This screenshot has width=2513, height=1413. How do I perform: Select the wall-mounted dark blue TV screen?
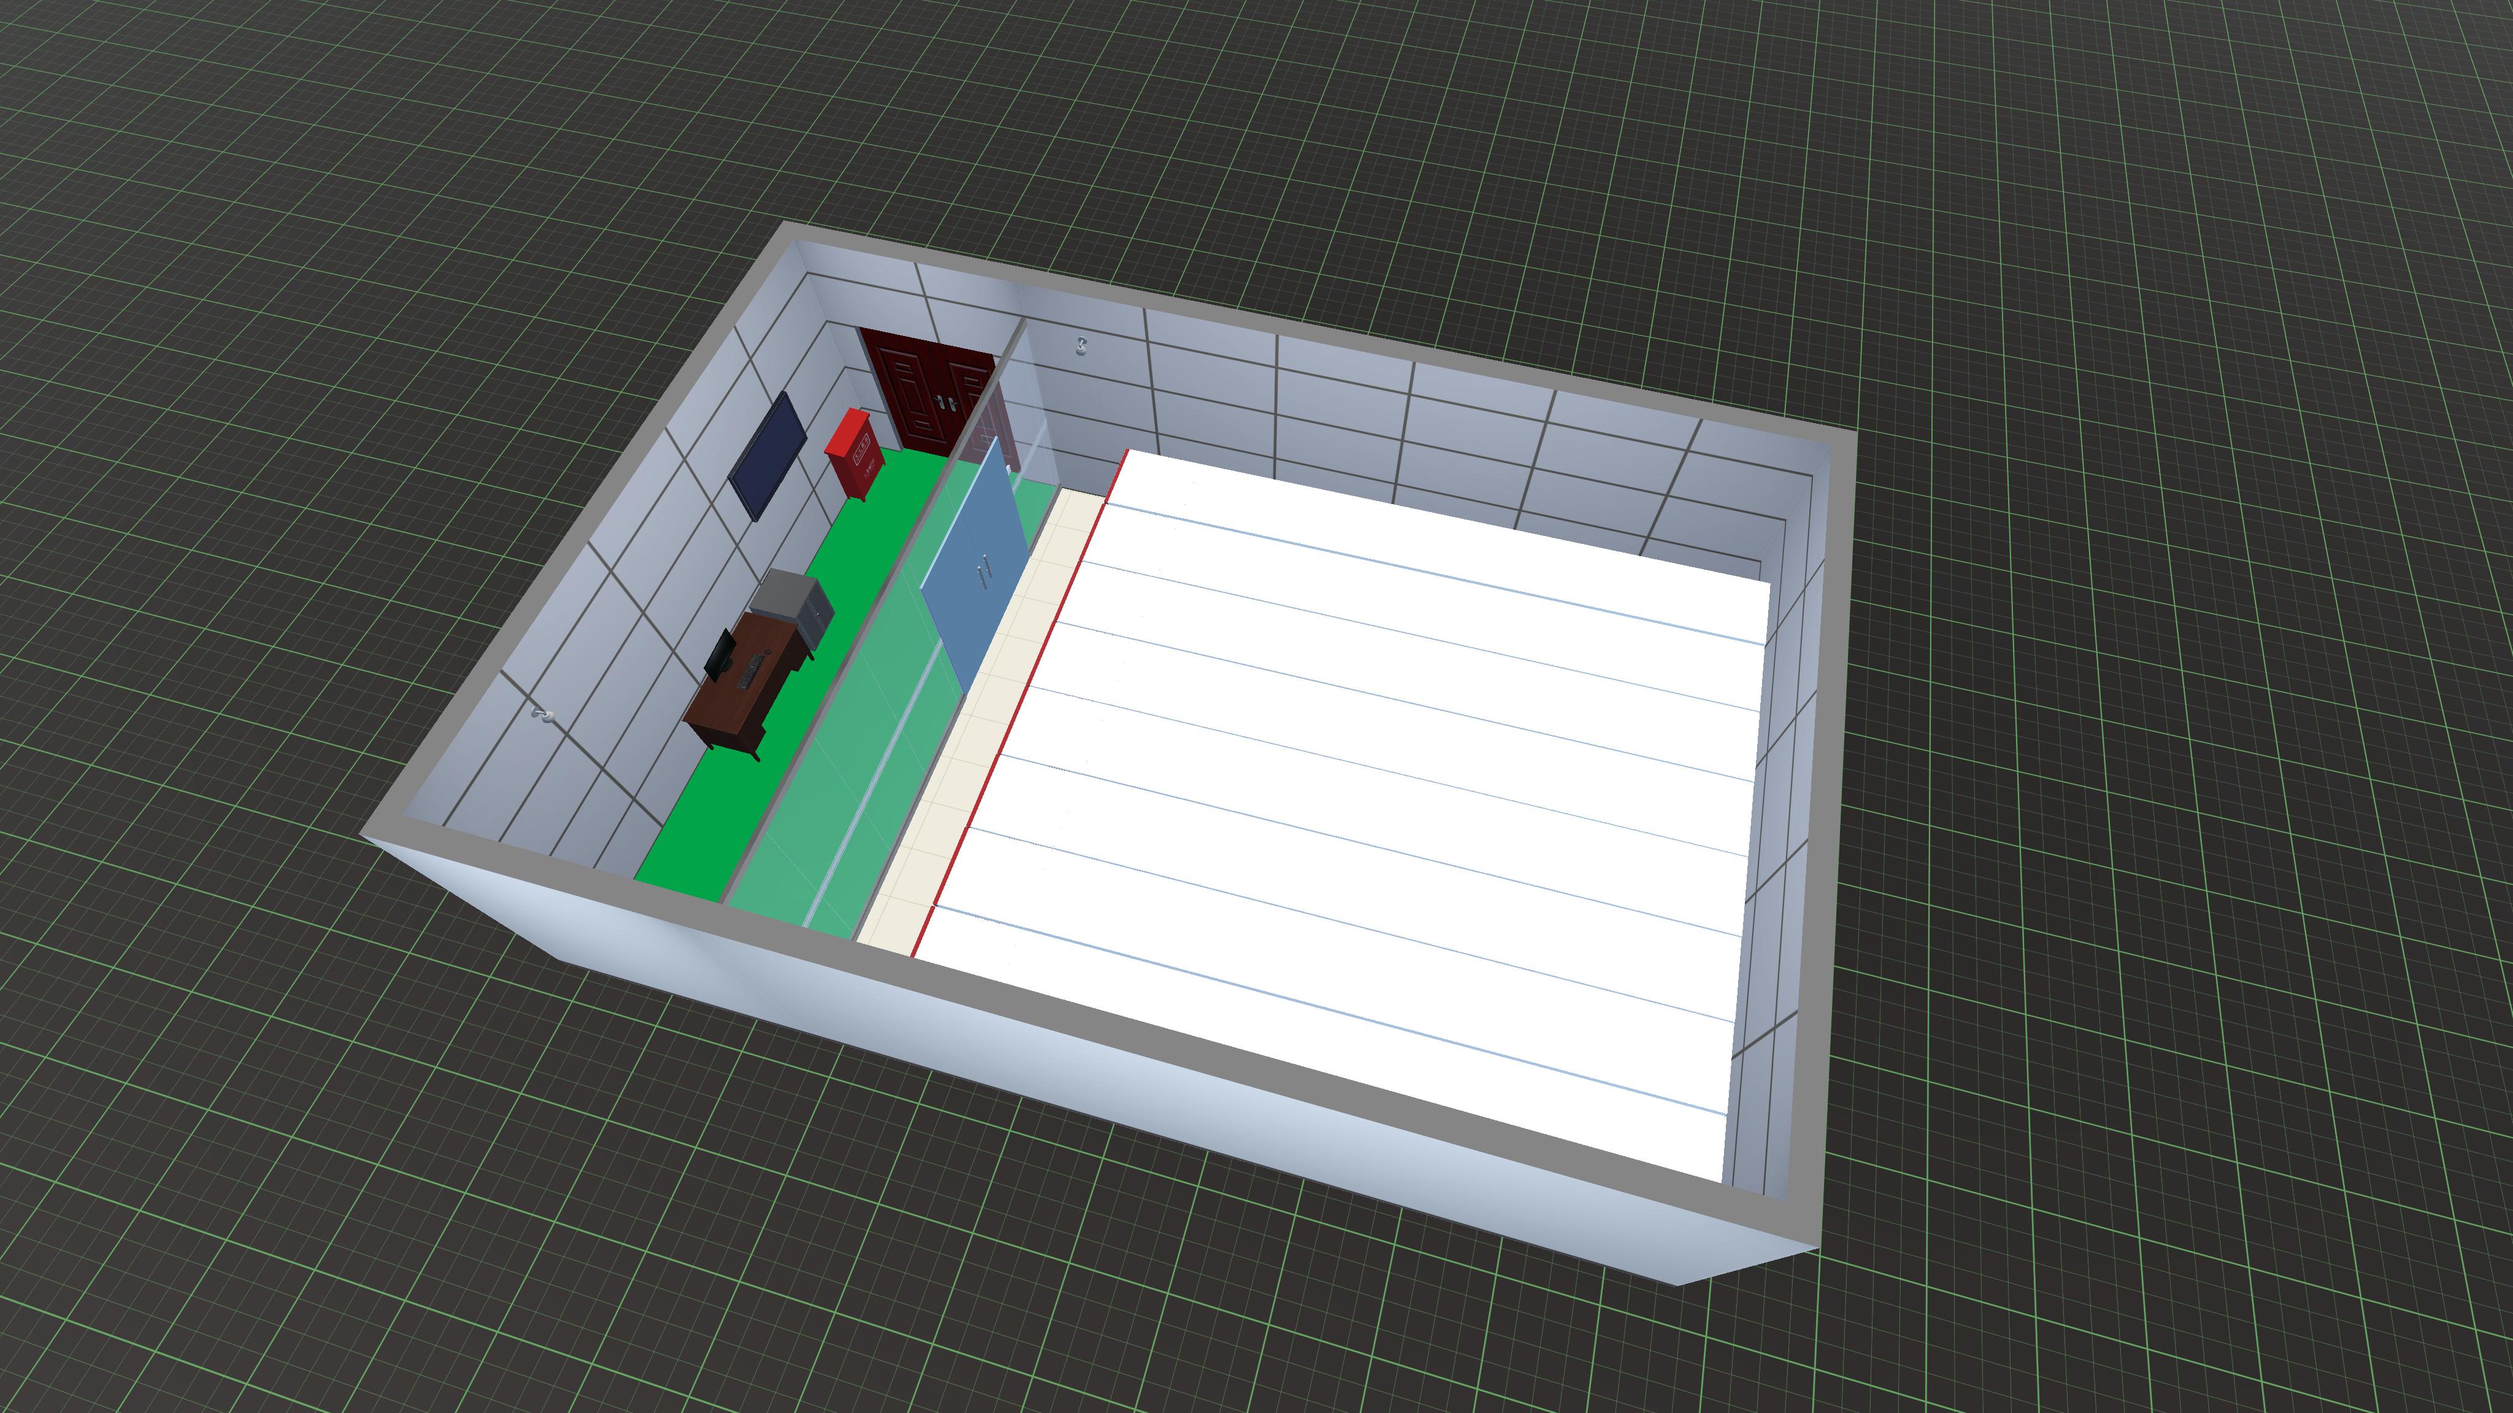(x=768, y=456)
